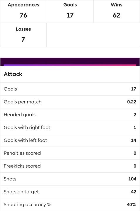This screenshot has width=140, height=211.
Task: Click the Goals per match row
Action: 70,102
